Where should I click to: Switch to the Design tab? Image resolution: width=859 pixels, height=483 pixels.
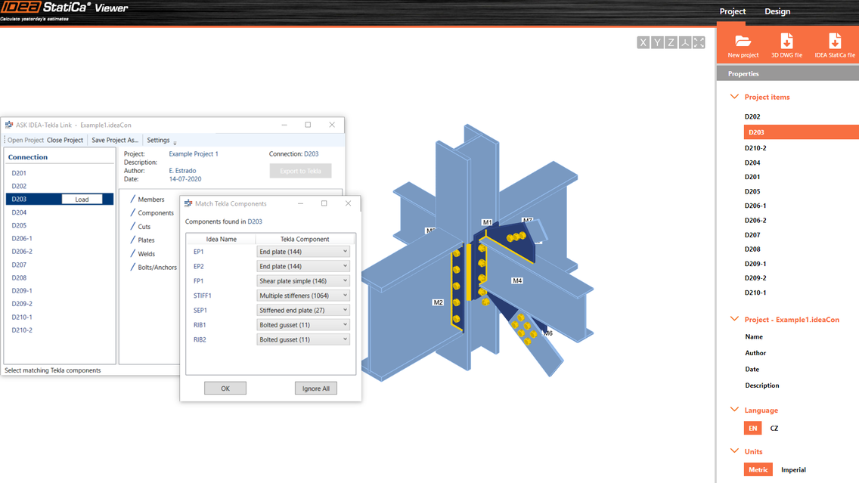777,11
